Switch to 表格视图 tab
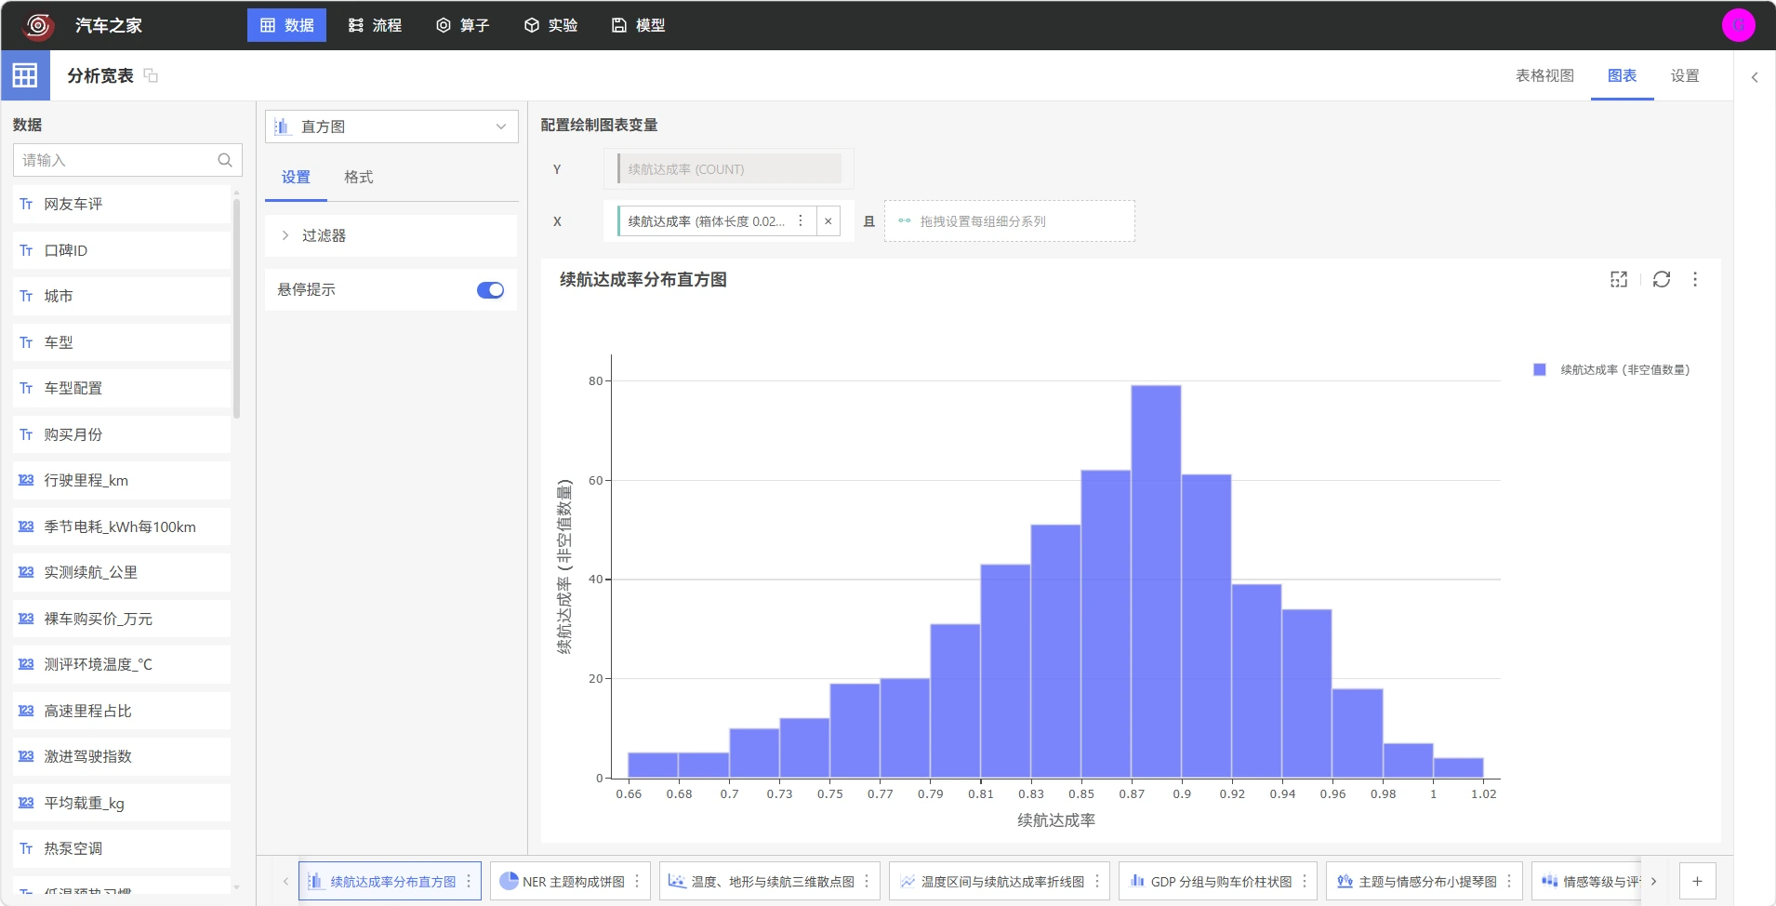 [x=1544, y=75]
